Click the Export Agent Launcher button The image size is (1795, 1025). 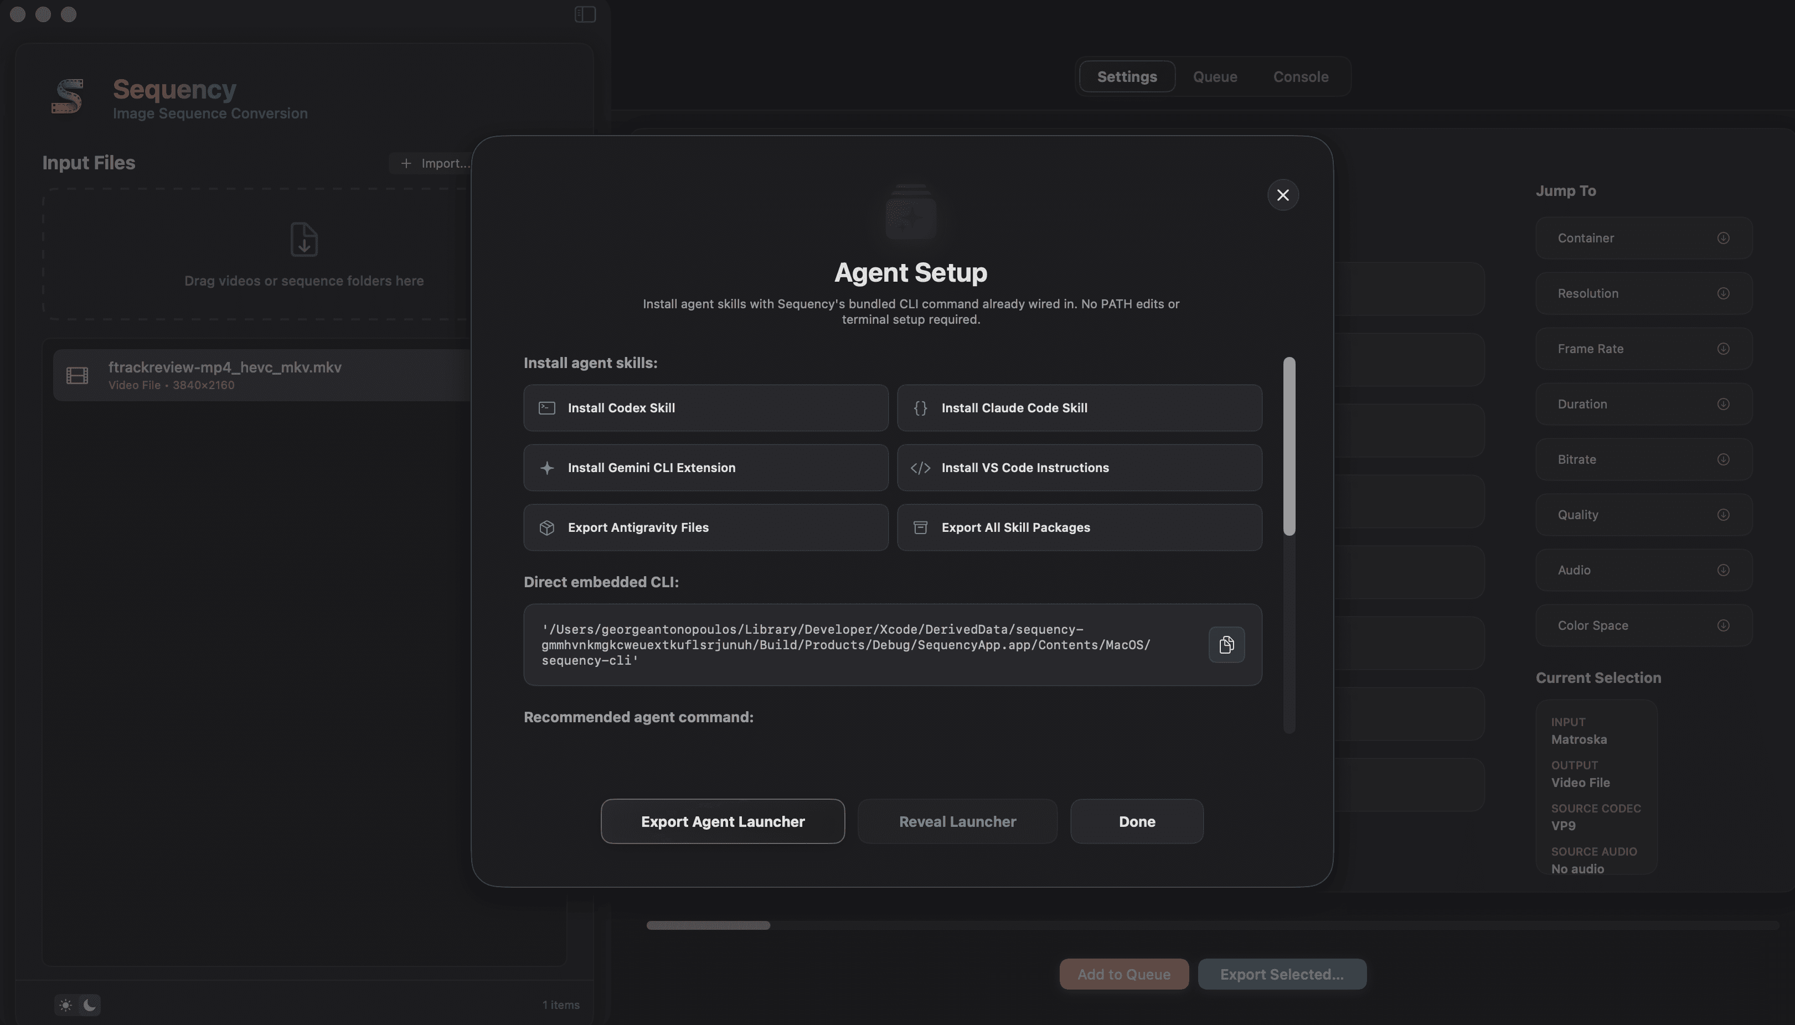pyautogui.click(x=723, y=821)
